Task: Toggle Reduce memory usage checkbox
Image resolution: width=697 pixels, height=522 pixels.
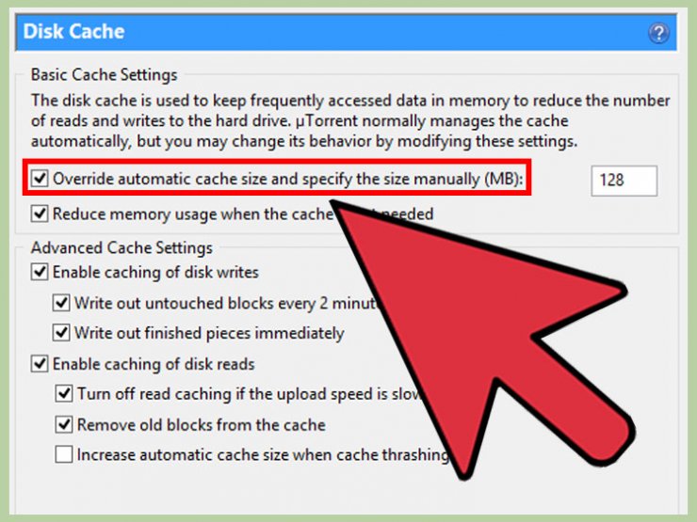Action: pyautogui.click(x=40, y=214)
